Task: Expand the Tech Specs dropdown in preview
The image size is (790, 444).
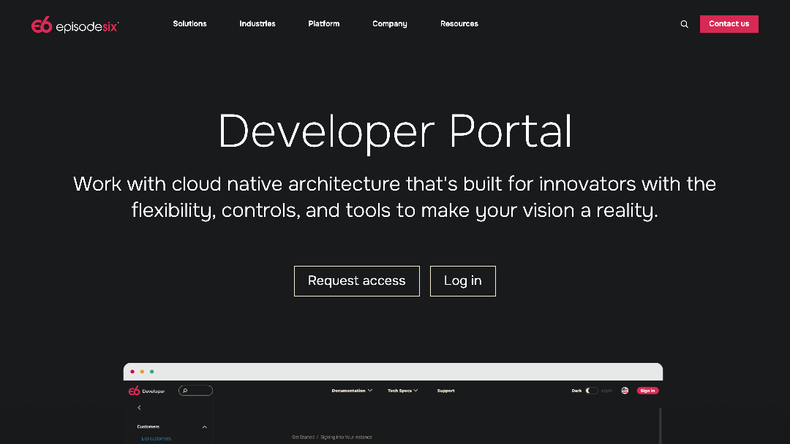Action: pos(402,391)
